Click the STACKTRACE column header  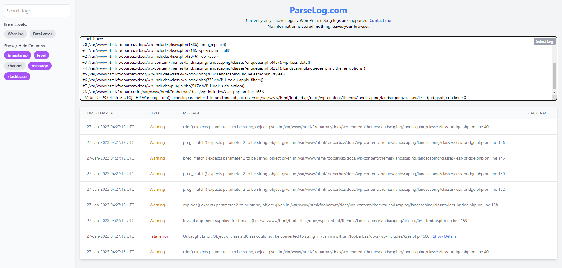point(538,113)
